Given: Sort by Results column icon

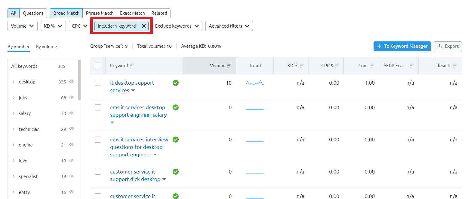Looking at the screenshot, I should pyautogui.click(x=455, y=66).
